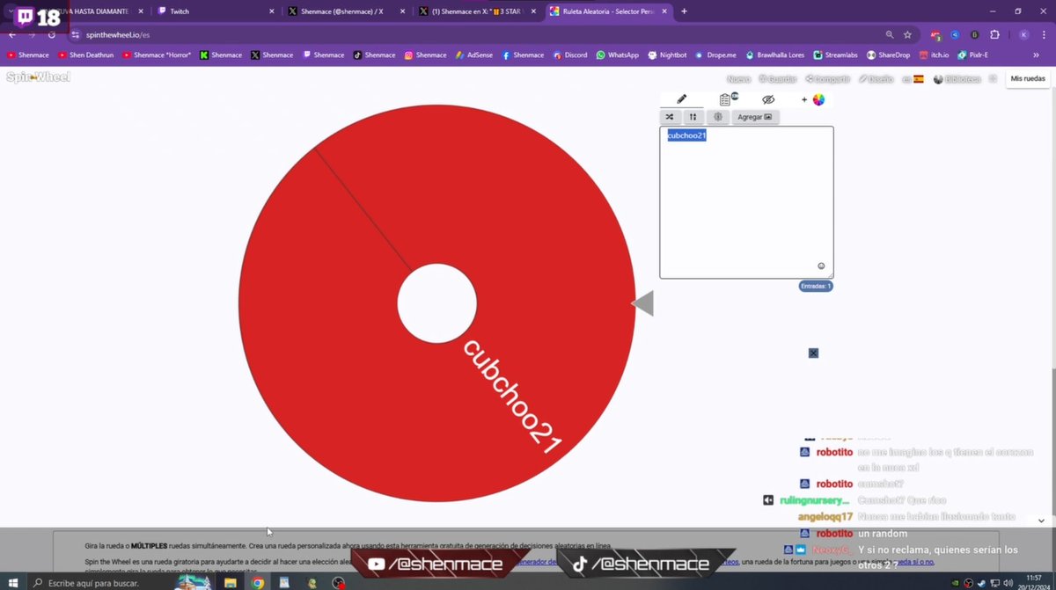Click the white center hub of the wheel
The image size is (1056, 590).
coord(436,303)
